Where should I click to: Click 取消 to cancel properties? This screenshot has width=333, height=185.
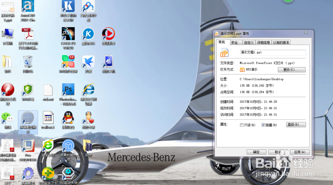pyautogui.click(x=278, y=152)
